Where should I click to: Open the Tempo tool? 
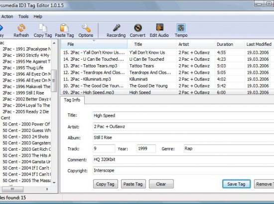click(181, 31)
